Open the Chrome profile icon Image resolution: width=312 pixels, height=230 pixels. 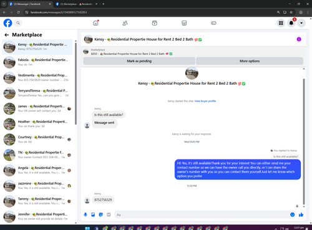coord(301,12)
